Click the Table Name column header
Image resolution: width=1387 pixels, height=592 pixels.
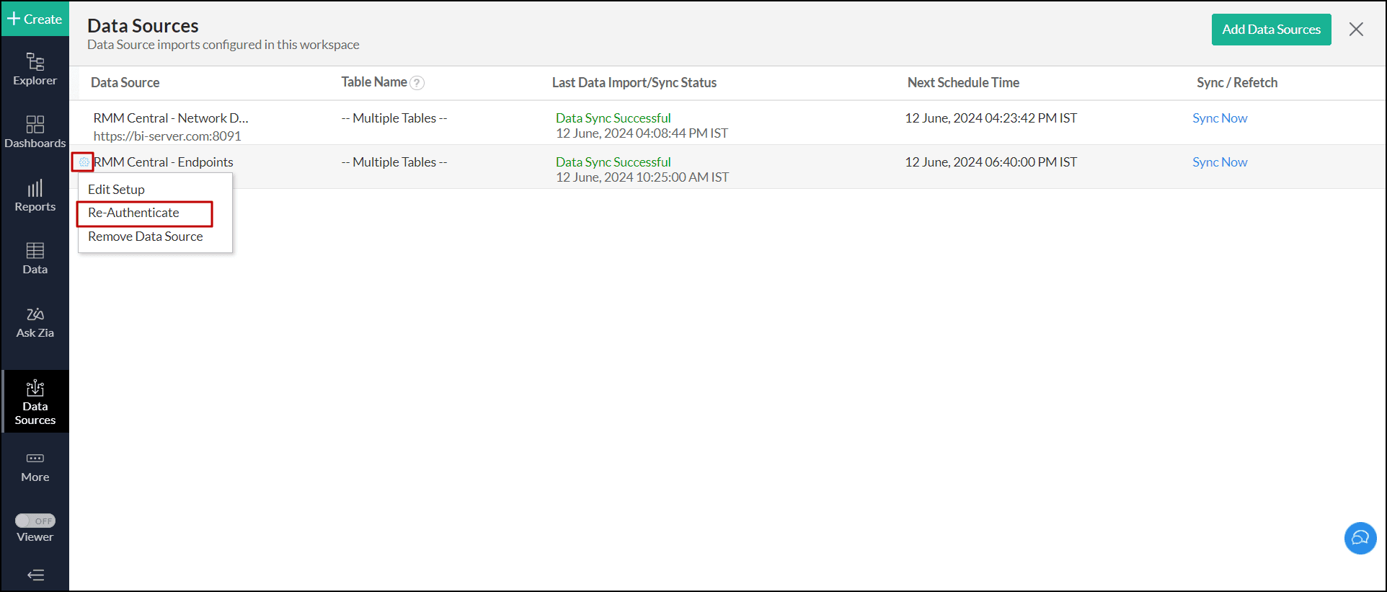tap(374, 82)
